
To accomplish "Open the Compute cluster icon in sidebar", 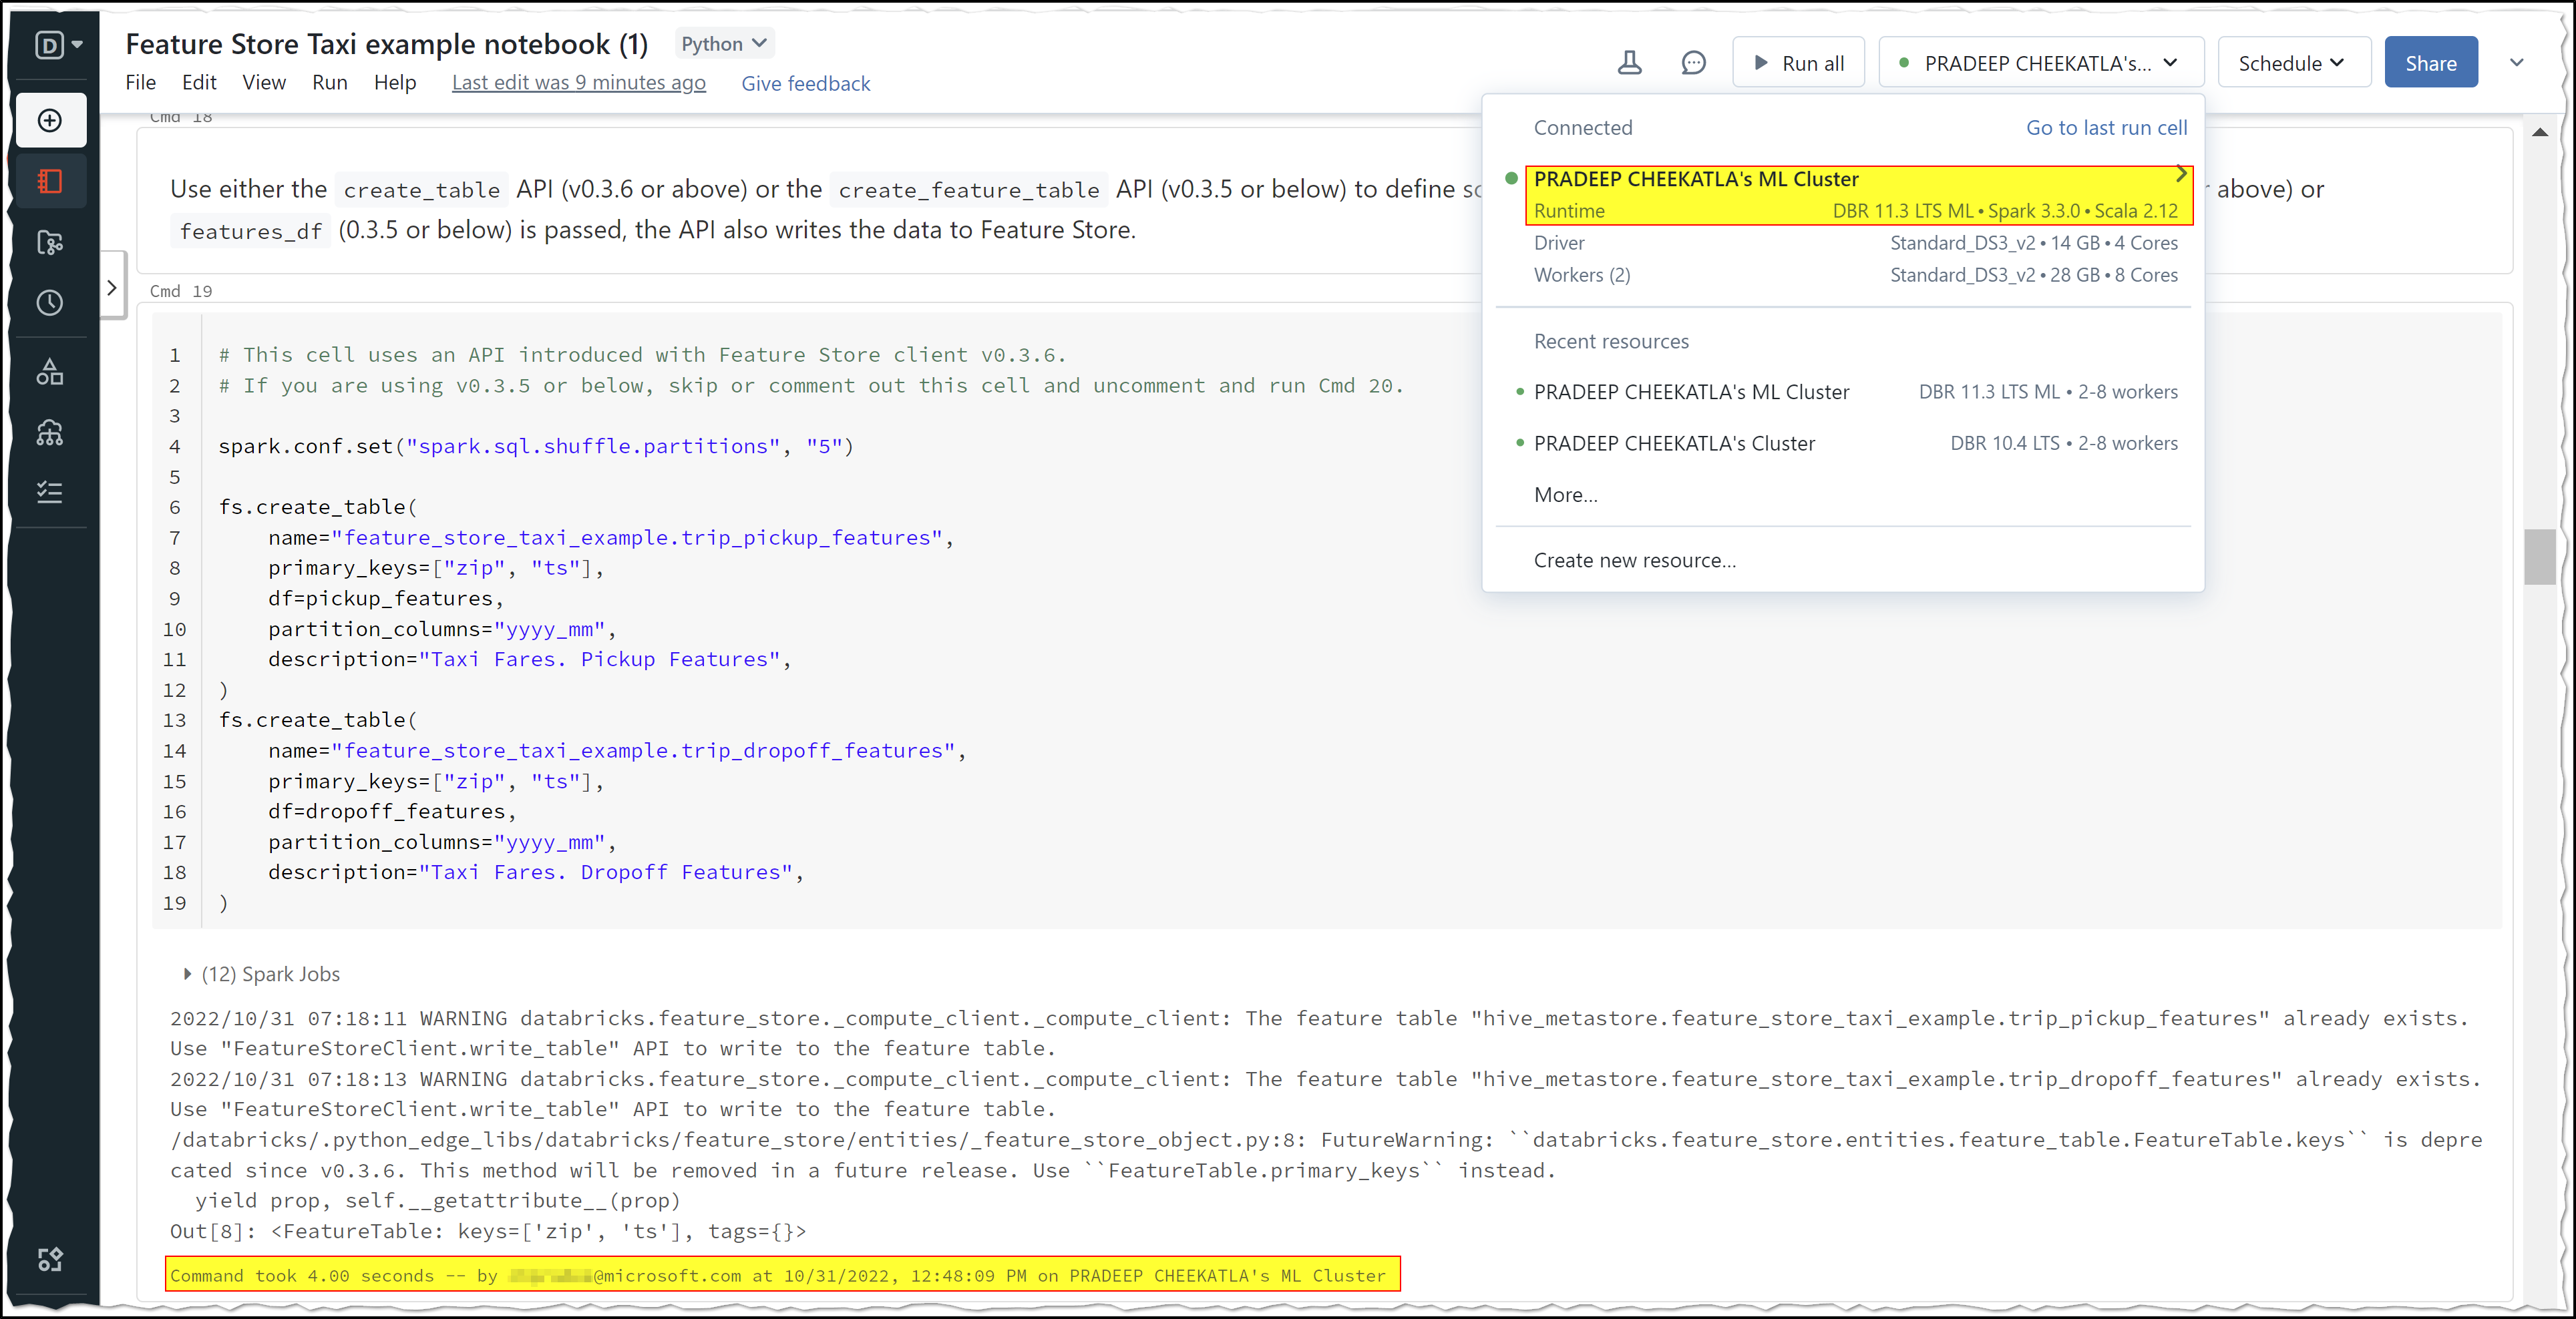I will pyautogui.click(x=50, y=433).
